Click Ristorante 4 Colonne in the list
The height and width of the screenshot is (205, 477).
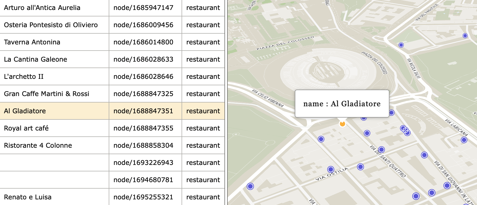click(x=38, y=146)
